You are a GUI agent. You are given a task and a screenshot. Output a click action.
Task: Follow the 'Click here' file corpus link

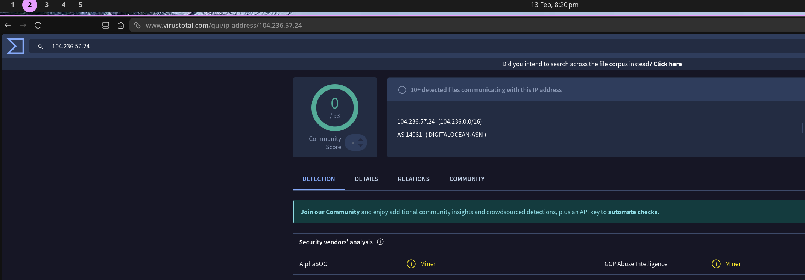tap(667, 64)
